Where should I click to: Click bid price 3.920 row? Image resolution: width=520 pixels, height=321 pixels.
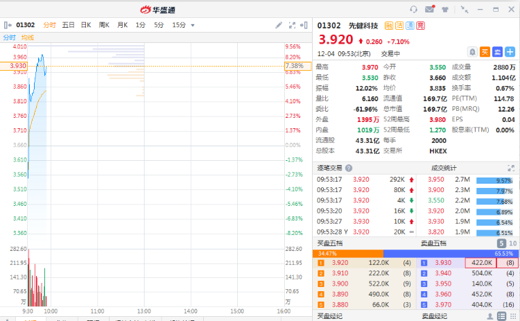(x=364, y=263)
